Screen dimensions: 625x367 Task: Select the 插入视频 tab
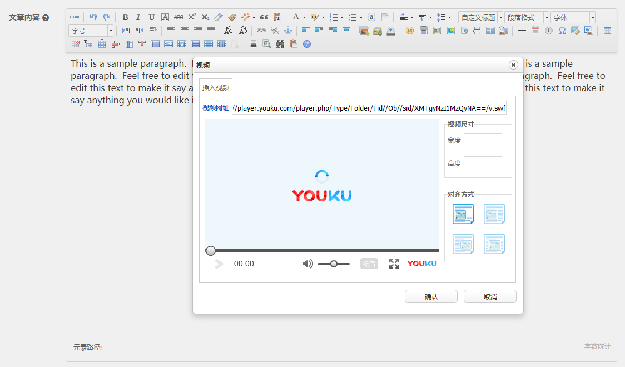pos(216,88)
